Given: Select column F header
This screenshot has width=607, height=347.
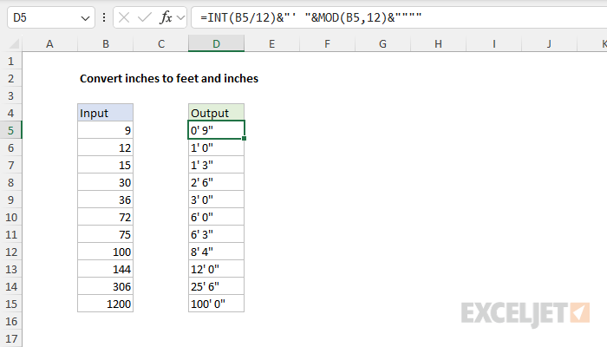Looking at the screenshot, I should (x=327, y=43).
